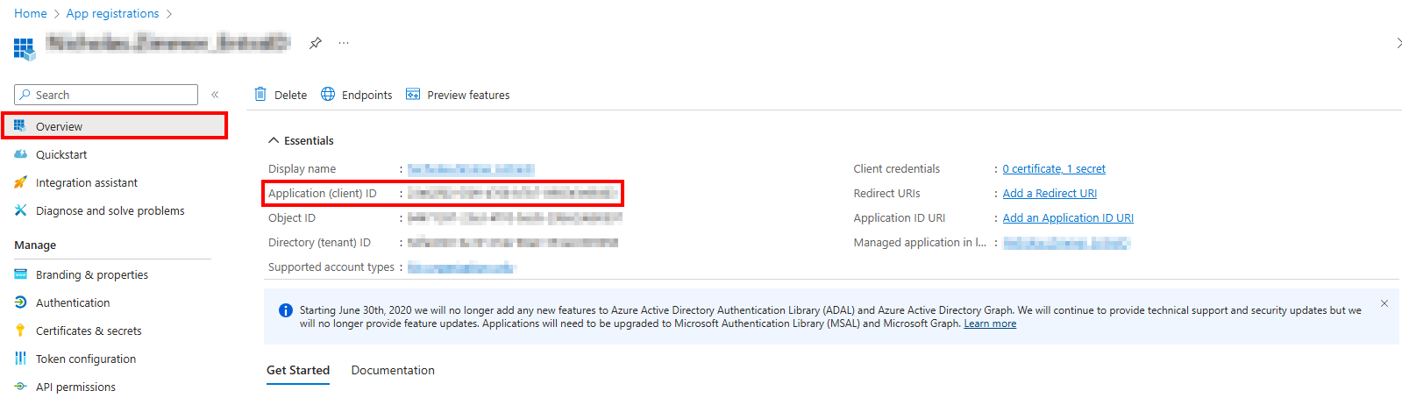Select the Directory (tenant) ID value
Viewport: 1402px width, 398px height.
(x=513, y=242)
